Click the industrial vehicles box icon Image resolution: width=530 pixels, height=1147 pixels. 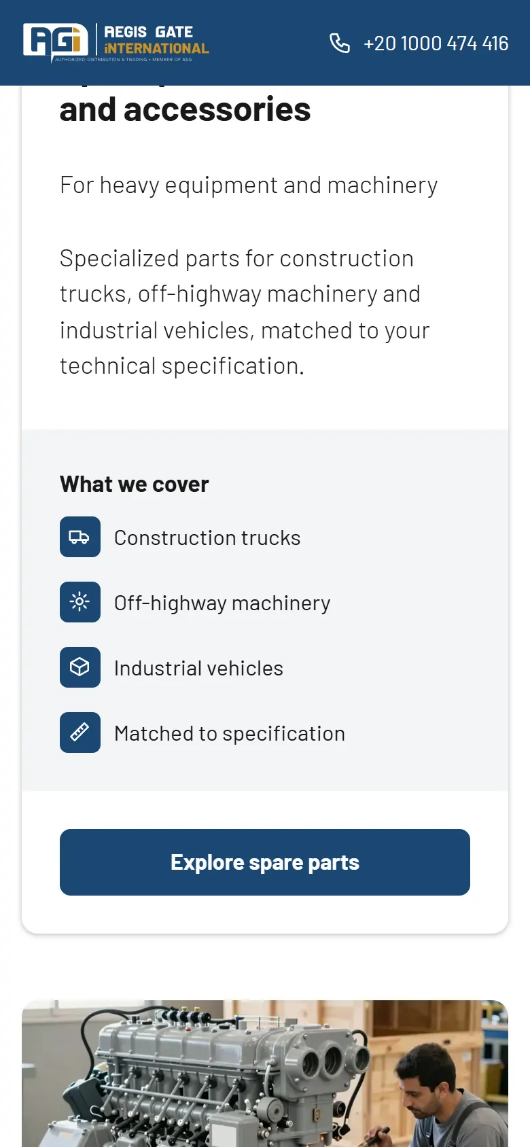[x=80, y=667]
